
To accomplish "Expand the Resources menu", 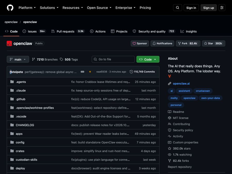I will click(x=73, y=8).
